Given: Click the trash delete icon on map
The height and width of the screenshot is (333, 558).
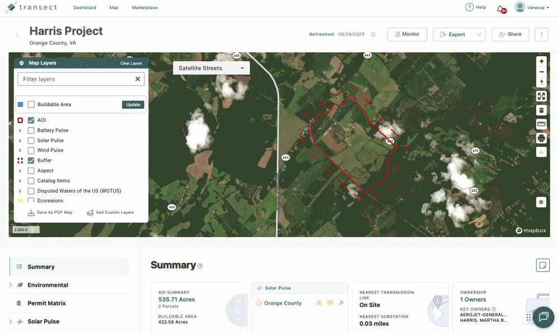Looking at the screenshot, I should (x=541, y=110).
